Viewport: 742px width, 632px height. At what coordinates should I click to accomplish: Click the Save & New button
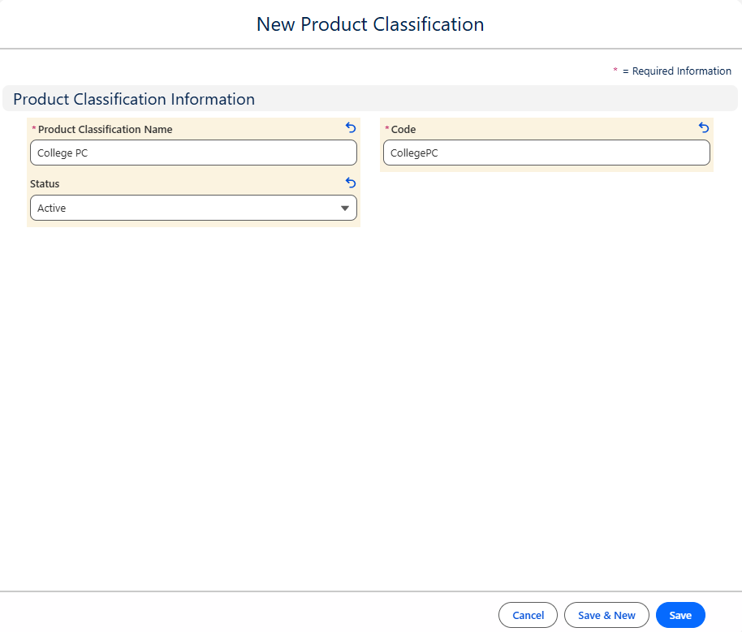[606, 616]
